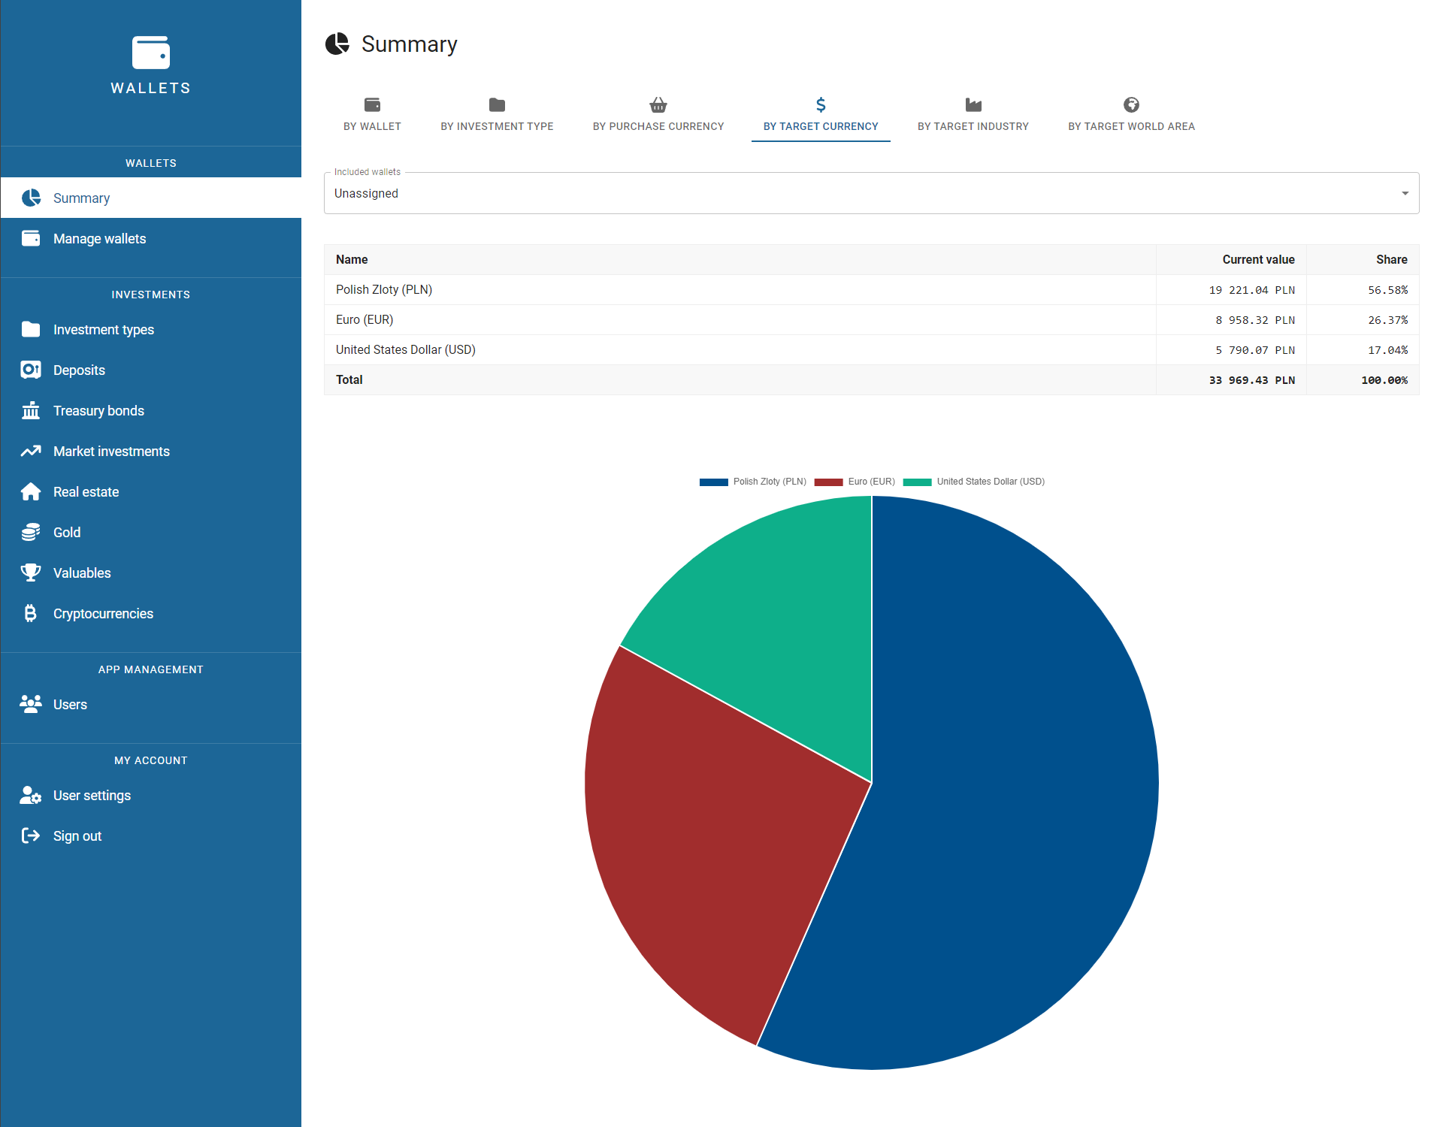The height and width of the screenshot is (1127, 1443).
Task: Click the Unassigned value in Included wallets
Action: (x=366, y=193)
